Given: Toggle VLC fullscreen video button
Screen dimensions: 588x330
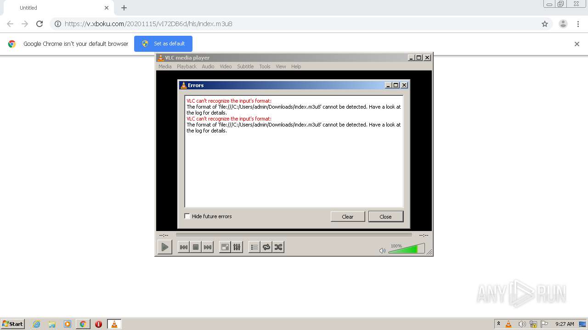Looking at the screenshot, I should pos(225,247).
